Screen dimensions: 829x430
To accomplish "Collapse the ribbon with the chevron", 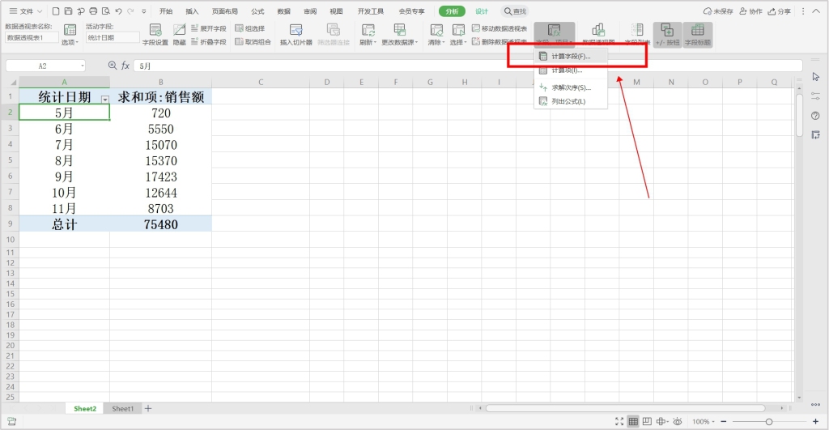I will (816, 11).
